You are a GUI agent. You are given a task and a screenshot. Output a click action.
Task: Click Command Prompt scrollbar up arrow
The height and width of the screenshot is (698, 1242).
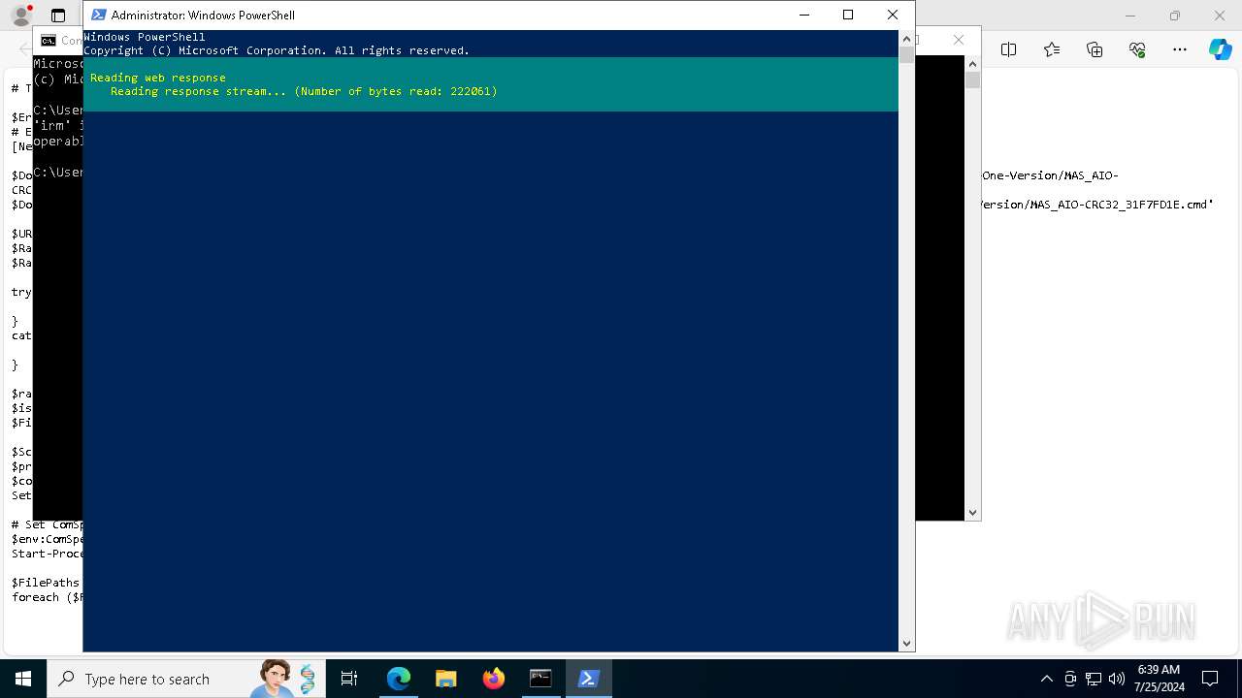coord(972,64)
